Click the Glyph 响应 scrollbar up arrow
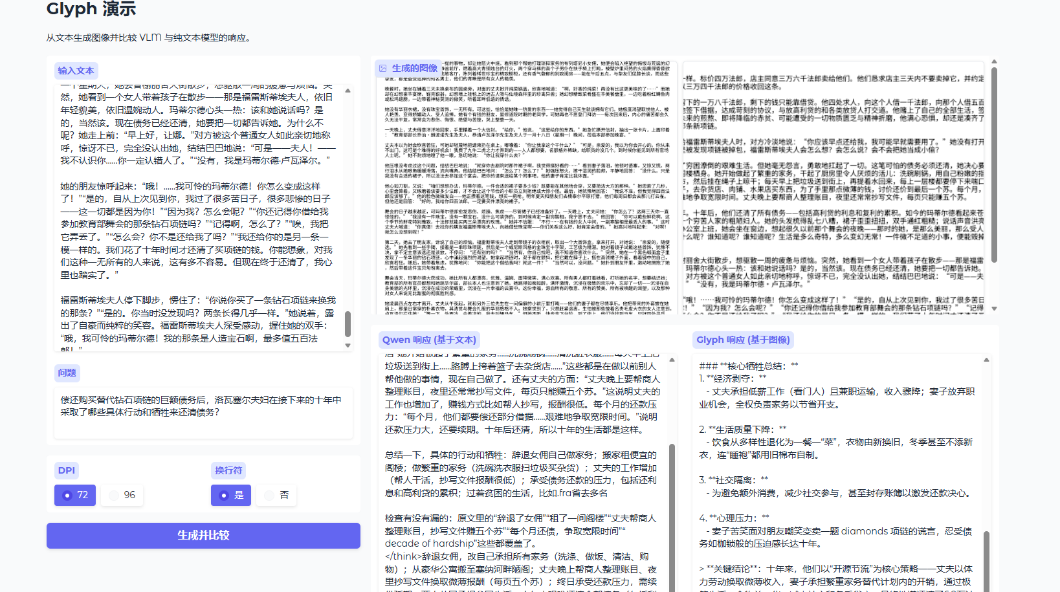1060x592 pixels. [986, 360]
